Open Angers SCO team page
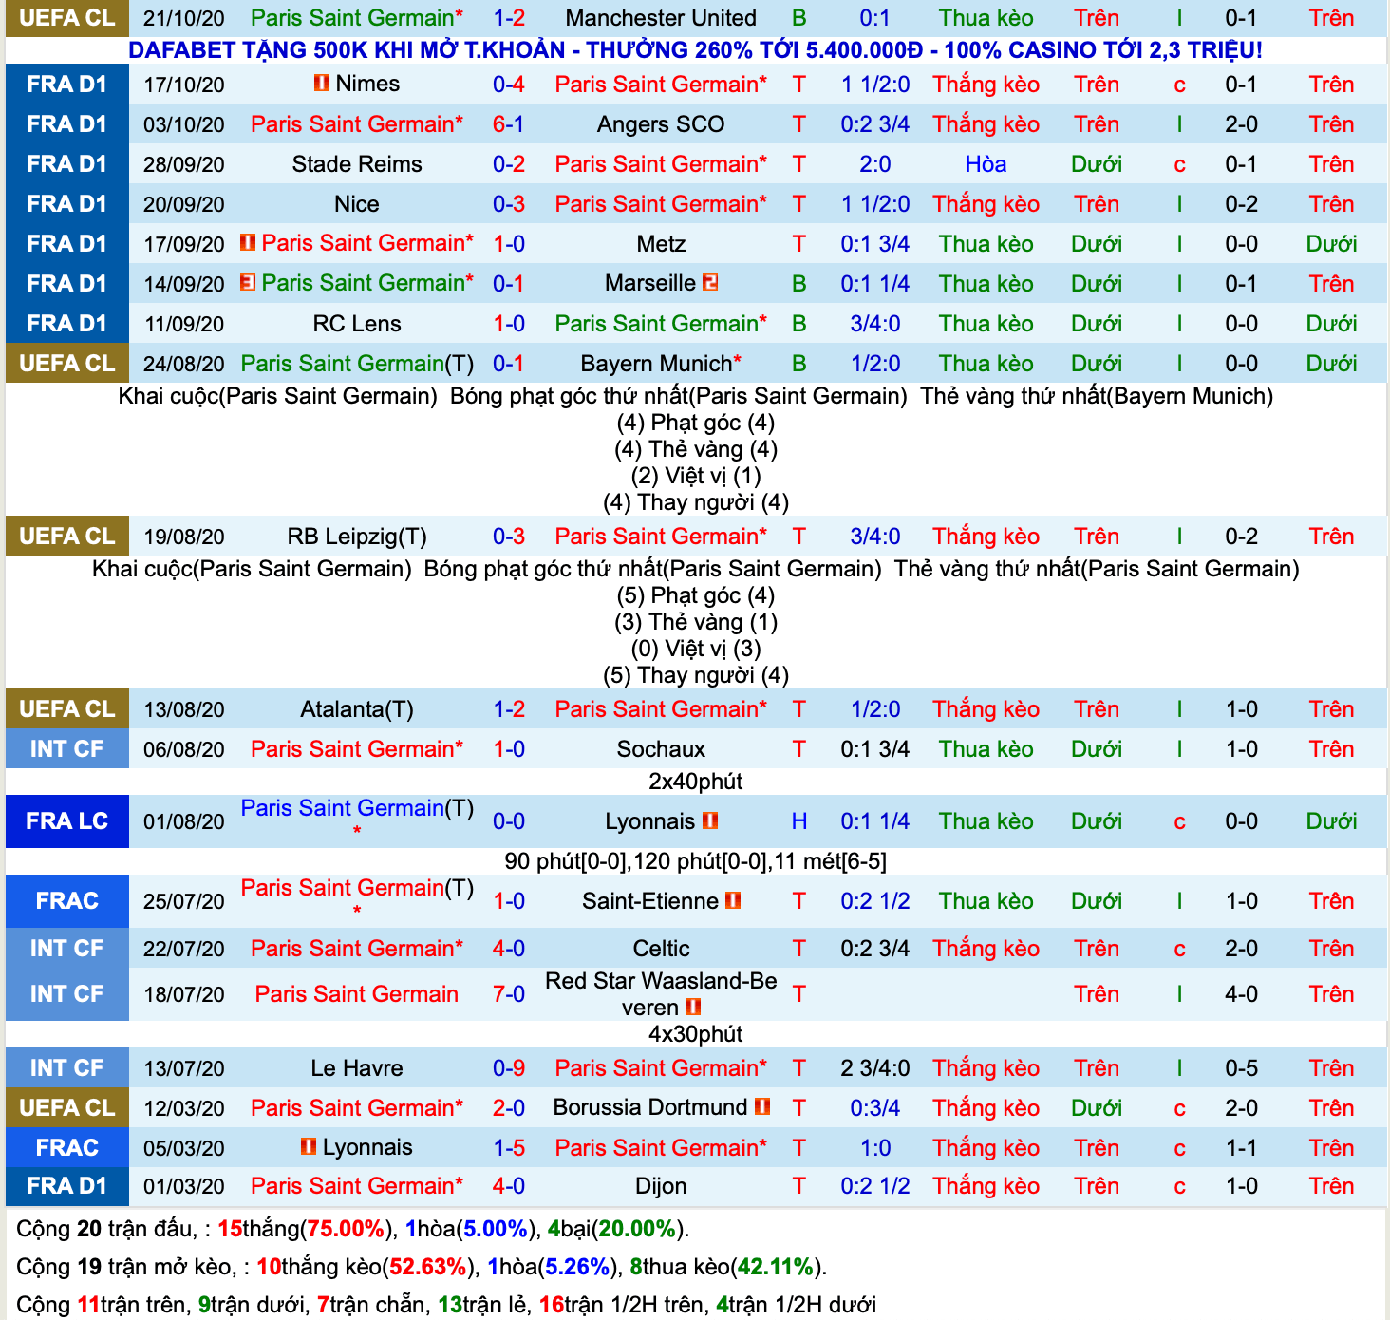1390x1320 pixels. click(x=661, y=124)
